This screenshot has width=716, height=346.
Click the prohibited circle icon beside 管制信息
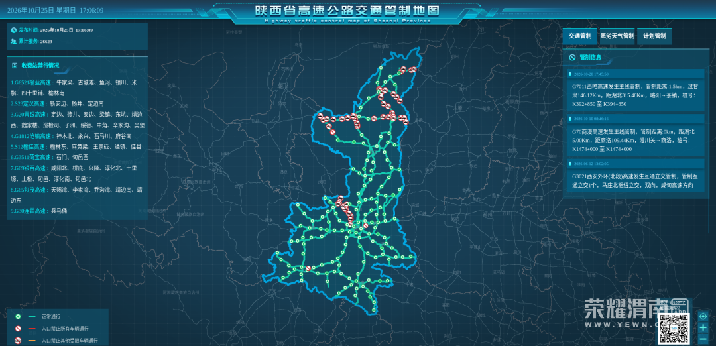tap(571, 58)
